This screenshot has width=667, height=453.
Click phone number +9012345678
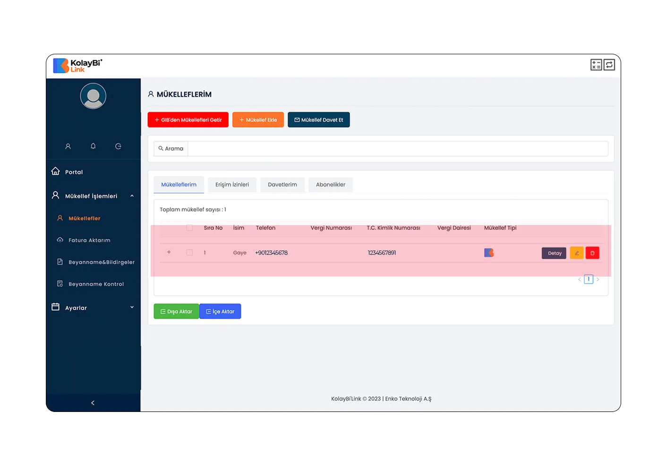click(272, 253)
